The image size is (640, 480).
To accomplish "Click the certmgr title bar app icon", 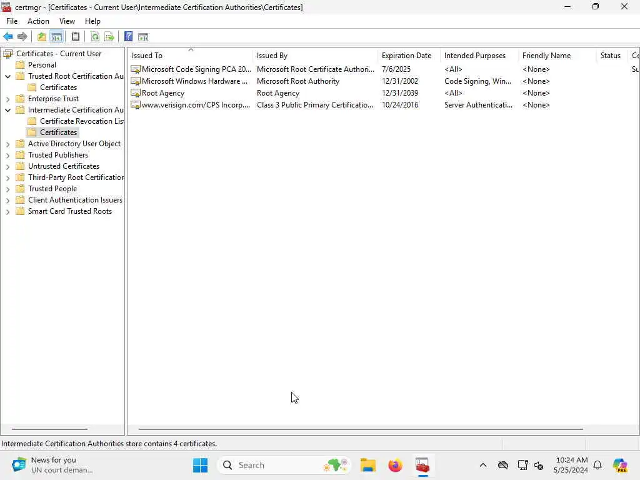I will 6,7.
